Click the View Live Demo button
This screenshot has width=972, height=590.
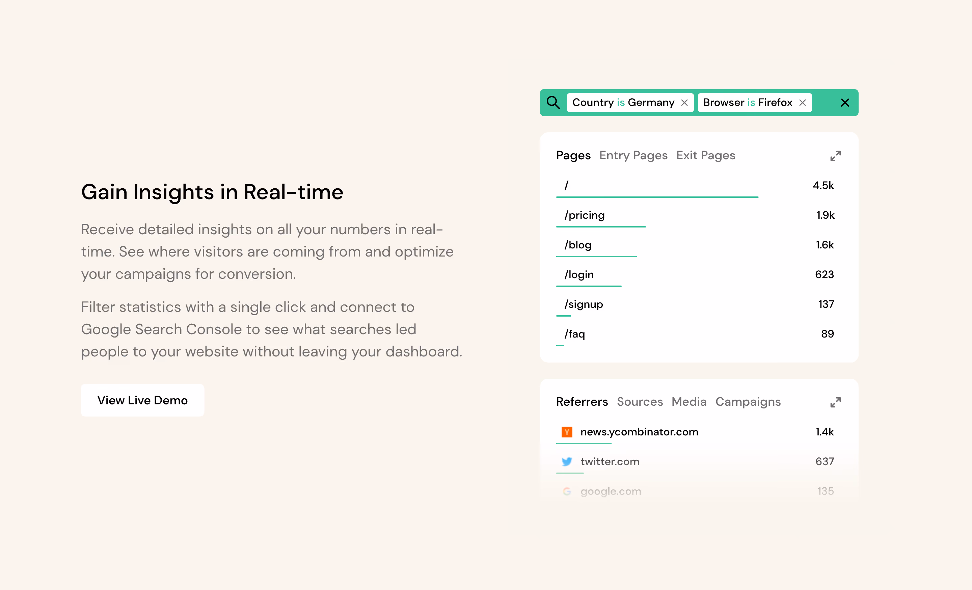[142, 400]
